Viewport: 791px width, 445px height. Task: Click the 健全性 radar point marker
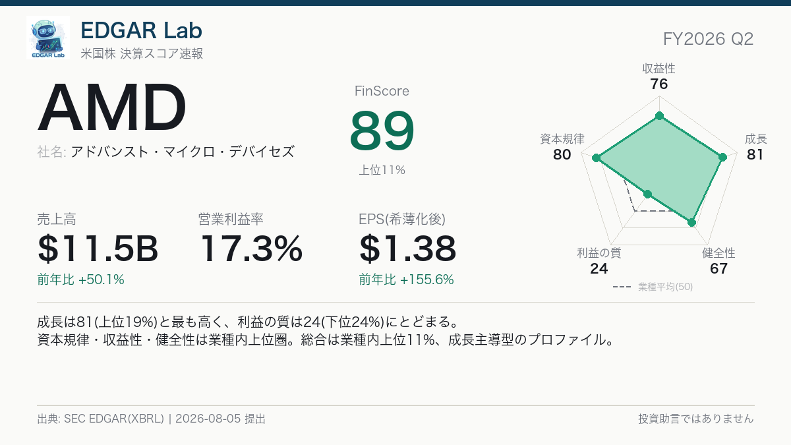(691, 223)
